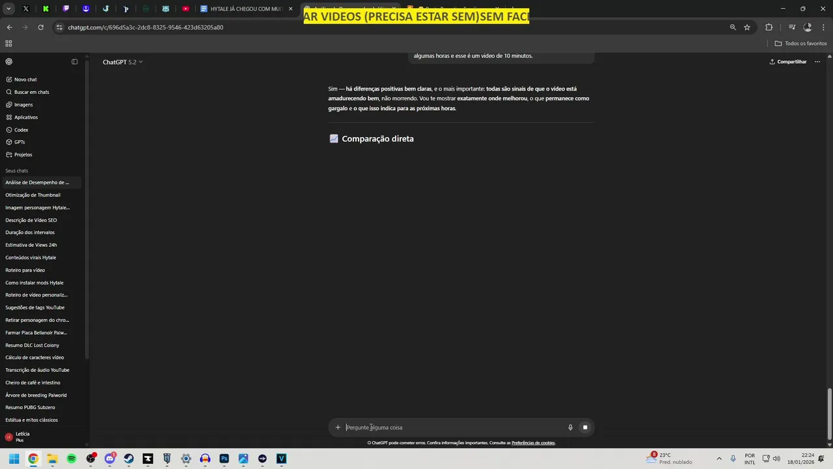Open chat Estimativa de Views 24h
The width and height of the screenshot is (833, 469).
(31, 245)
